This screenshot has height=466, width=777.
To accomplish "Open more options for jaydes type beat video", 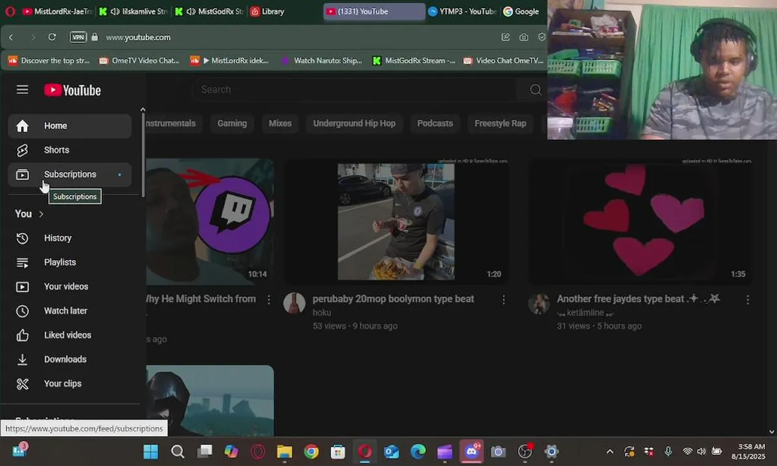I will tap(748, 300).
